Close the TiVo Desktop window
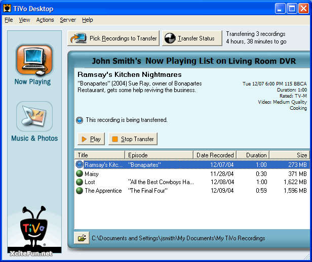312x262 pixels. (304, 9)
